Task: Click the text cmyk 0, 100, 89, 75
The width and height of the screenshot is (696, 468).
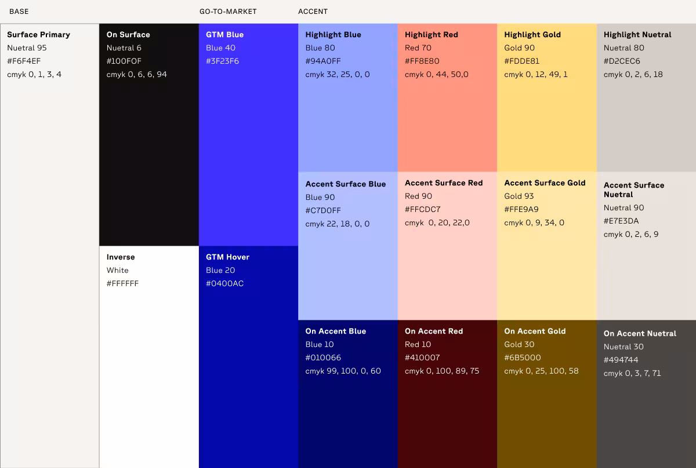Action: [x=442, y=371]
